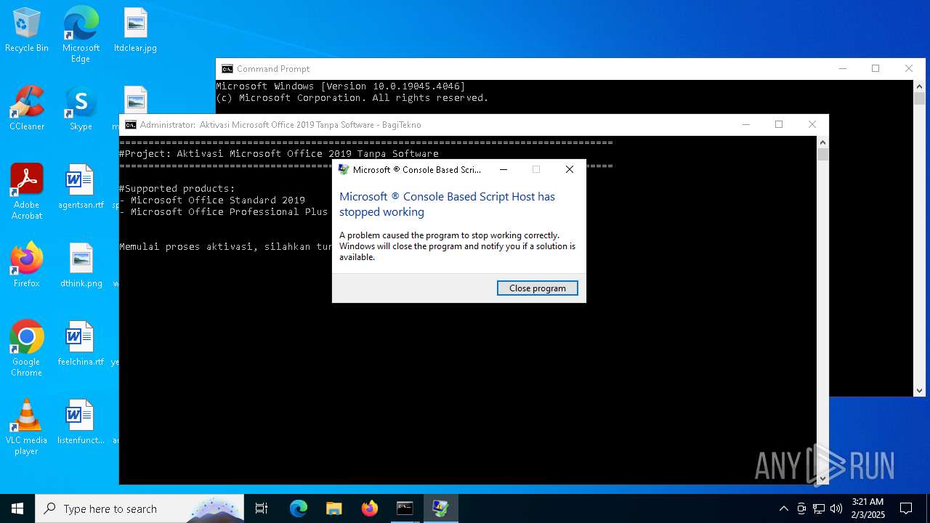Open Google Chrome desktop shortcut
930x523 pixels.
[x=27, y=349]
